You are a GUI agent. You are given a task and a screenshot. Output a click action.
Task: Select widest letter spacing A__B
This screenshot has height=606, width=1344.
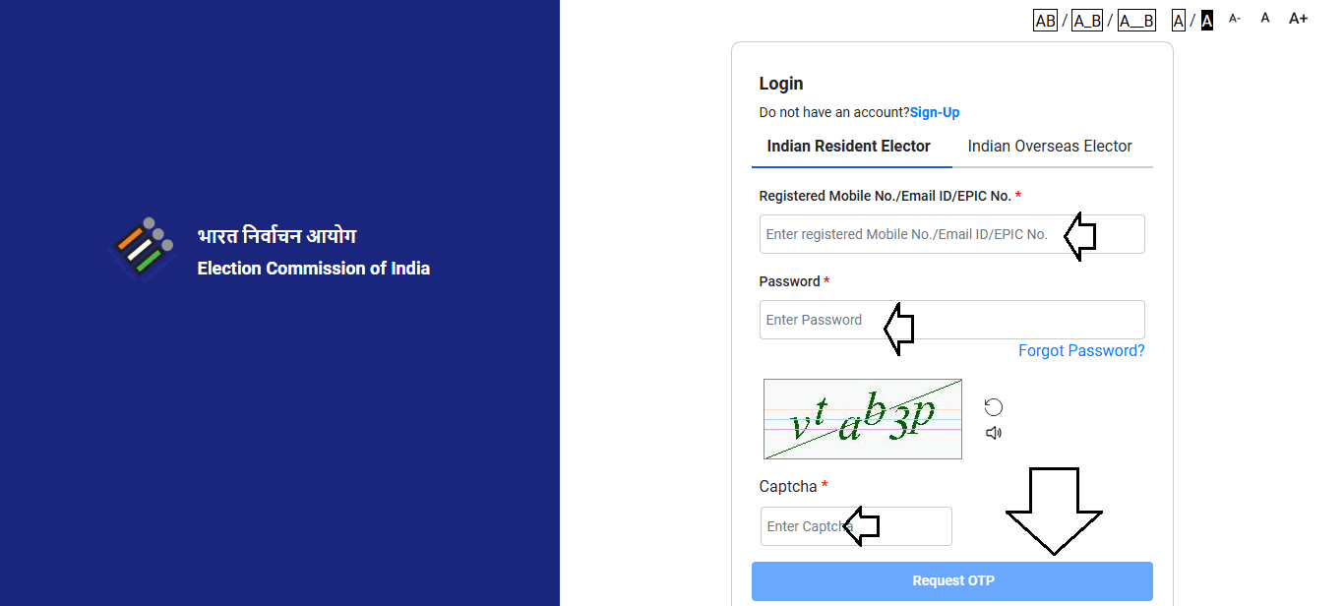coord(1136,21)
